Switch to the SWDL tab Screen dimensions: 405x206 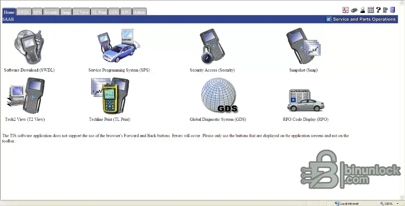[24, 12]
